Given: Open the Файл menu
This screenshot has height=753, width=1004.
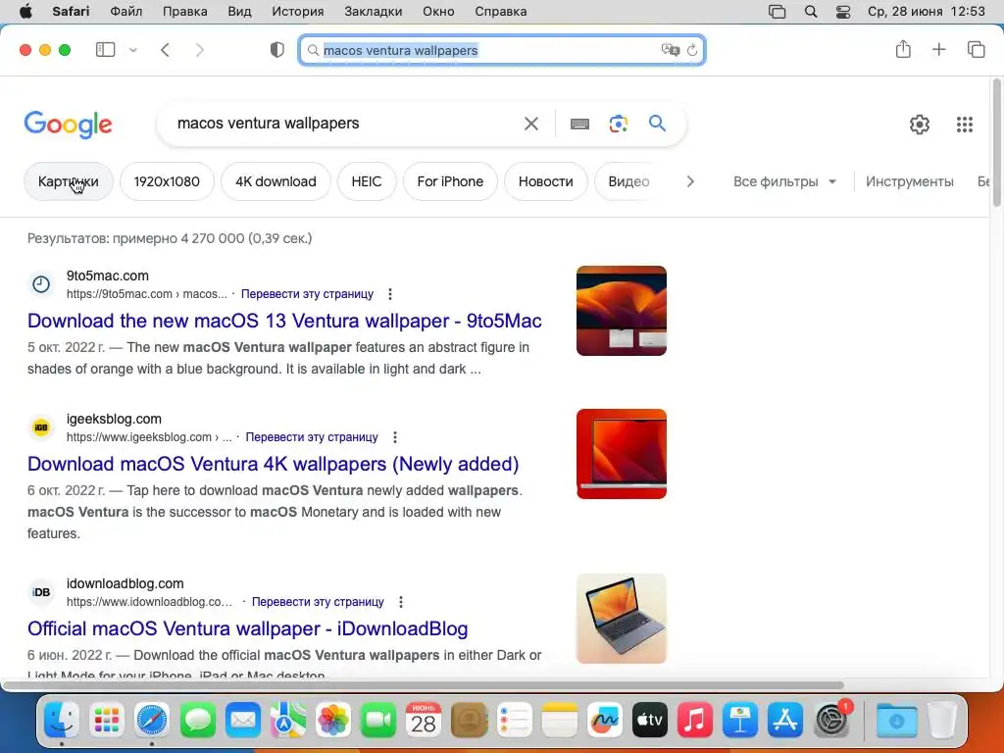Looking at the screenshot, I should point(125,12).
